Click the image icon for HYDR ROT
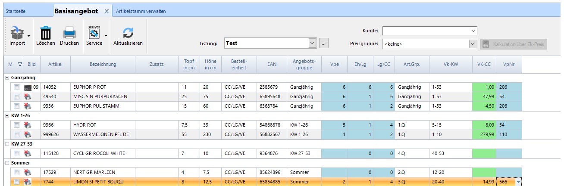The width and height of the screenshot is (564, 186). [28, 125]
